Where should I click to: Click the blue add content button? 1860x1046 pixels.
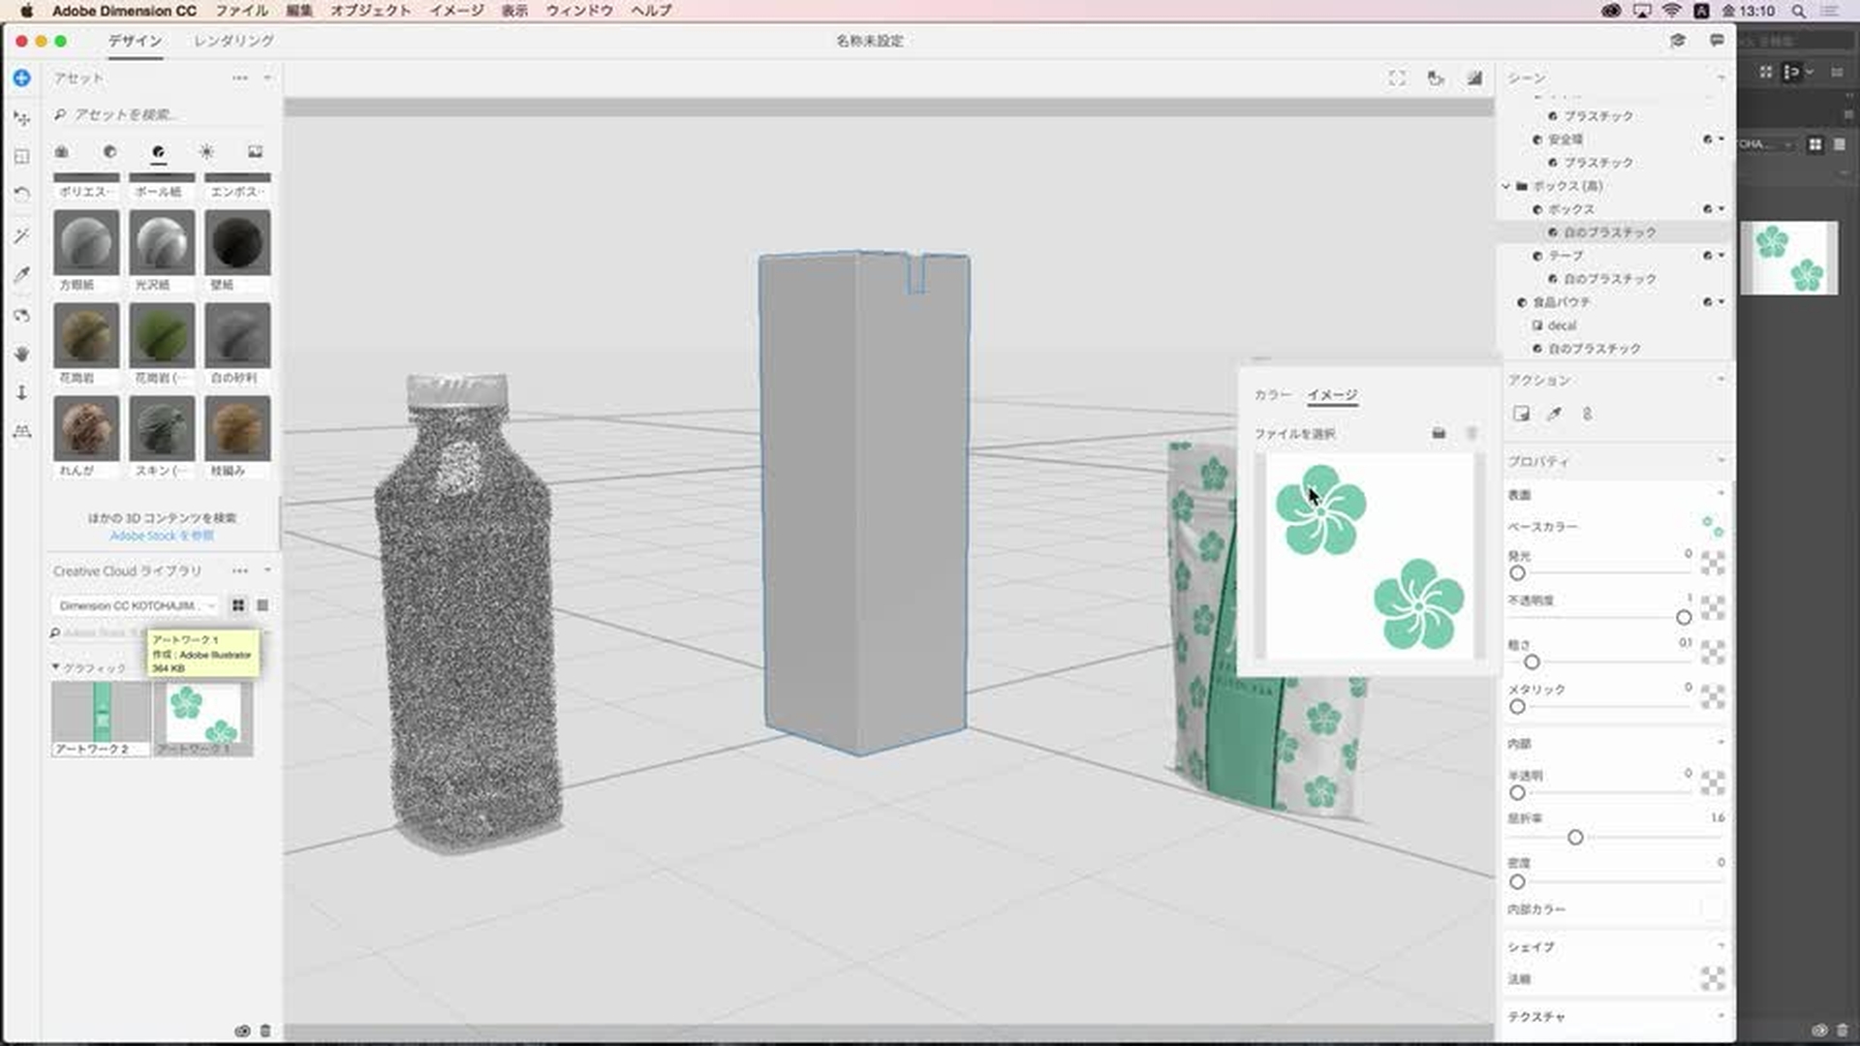[x=21, y=77]
